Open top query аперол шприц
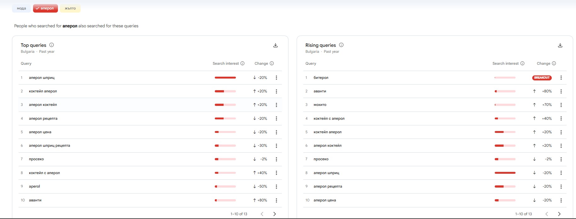The image size is (576, 219). click(42, 78)
